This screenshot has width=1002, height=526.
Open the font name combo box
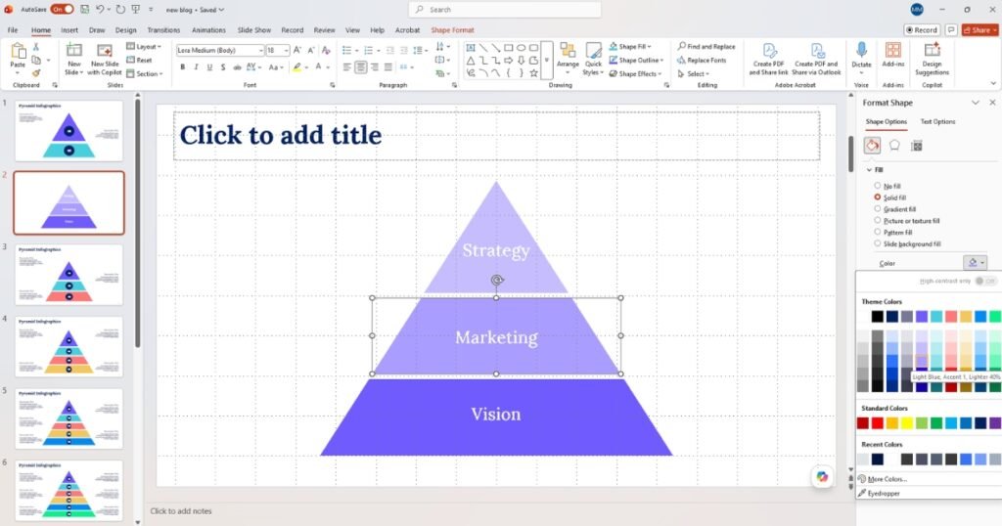point(220,50)
